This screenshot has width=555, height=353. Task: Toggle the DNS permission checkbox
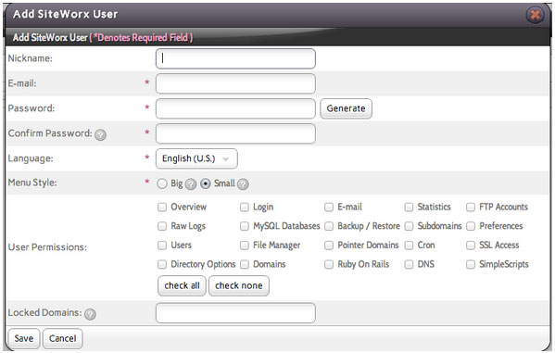point(409,264)
